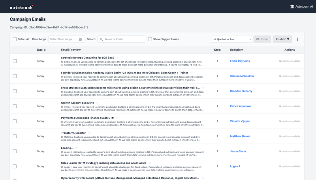
Task: Click the envelope icon on Email button
Action: (258, 39)
